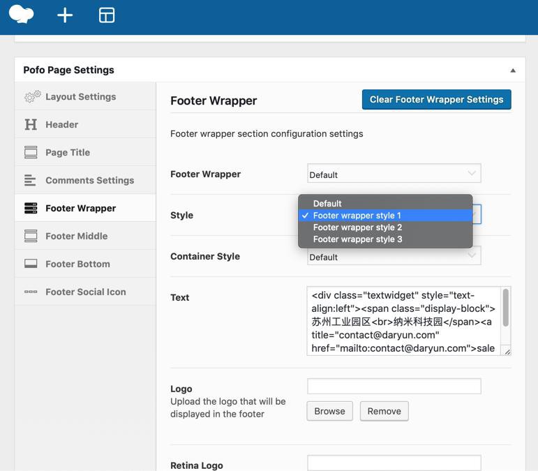Pick the Default style option
This screenshot has height=471, width=538.
coord(327,204)
